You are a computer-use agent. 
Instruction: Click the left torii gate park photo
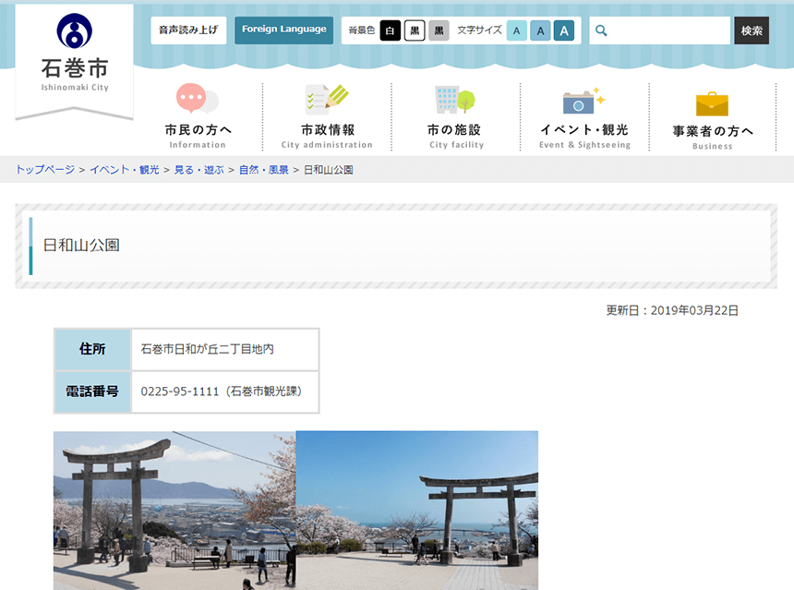174,510
